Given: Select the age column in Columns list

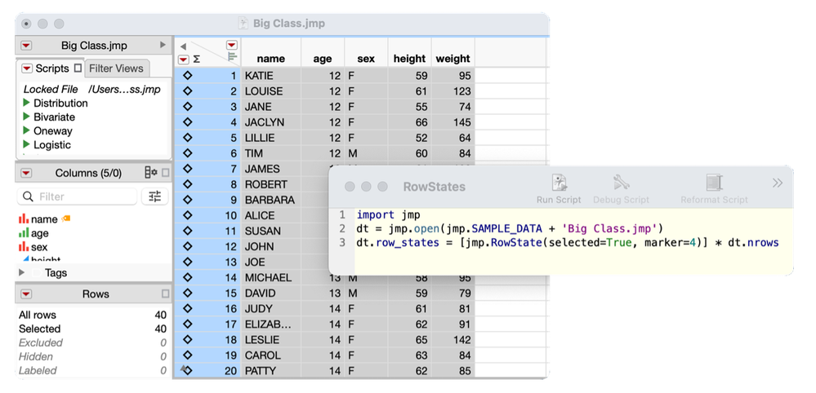Looking at the screenshot, I should tap(39, 233).
